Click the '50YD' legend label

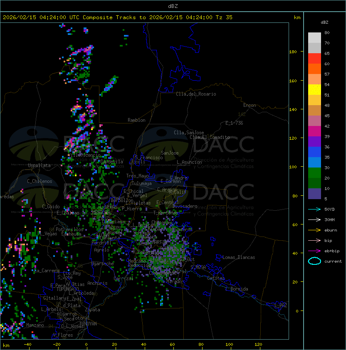(x=329, y=209)
